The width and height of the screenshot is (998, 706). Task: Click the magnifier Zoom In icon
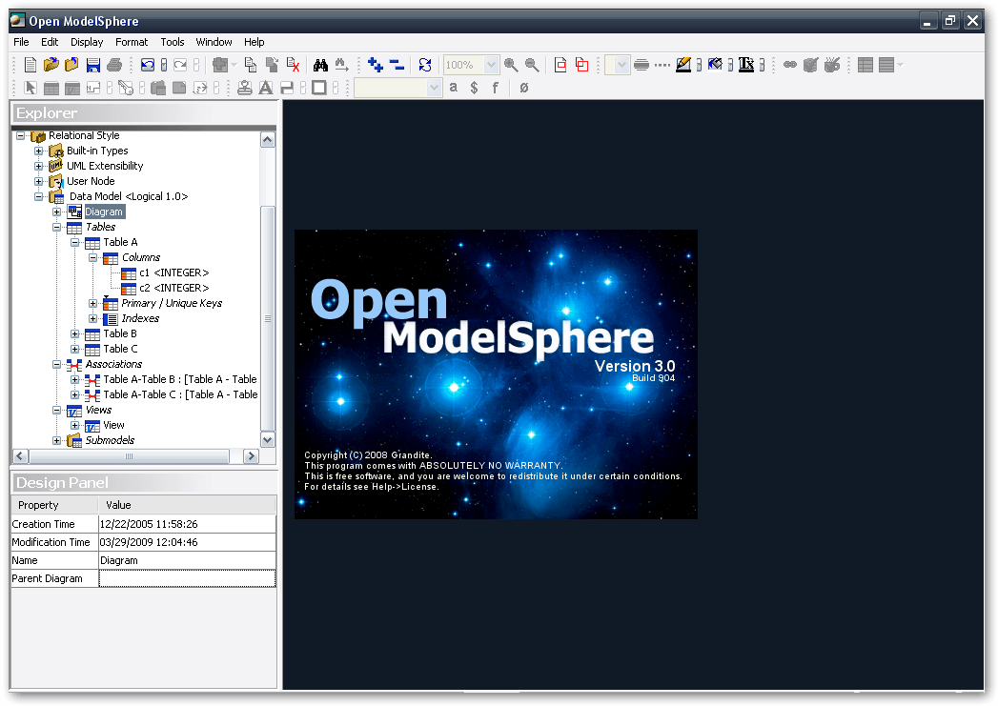(511, 65)
